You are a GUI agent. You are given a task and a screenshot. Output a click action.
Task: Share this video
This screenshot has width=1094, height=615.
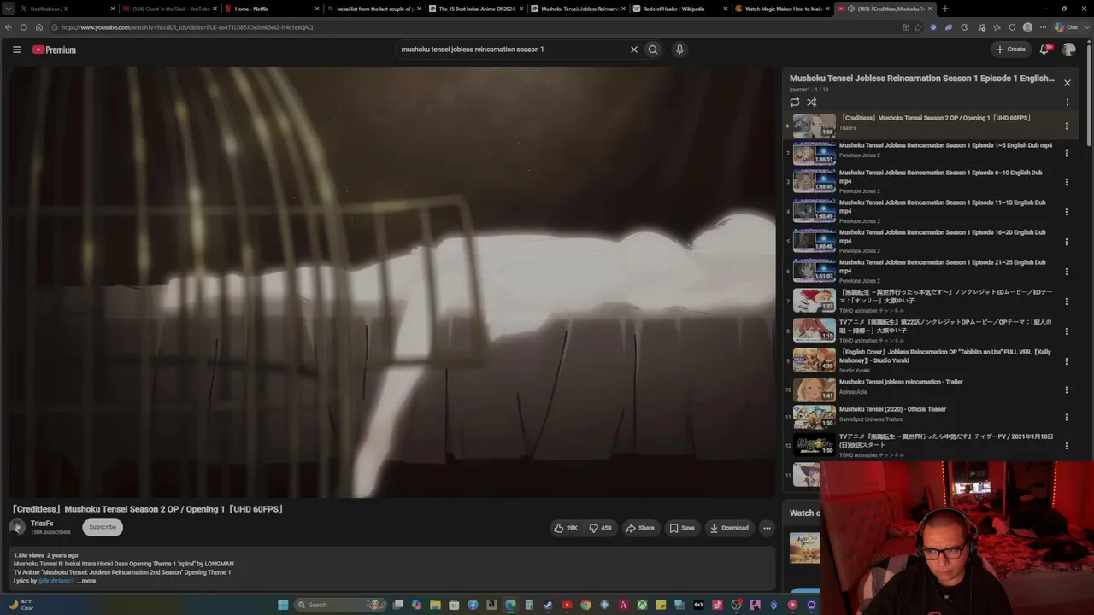point(640,528)
